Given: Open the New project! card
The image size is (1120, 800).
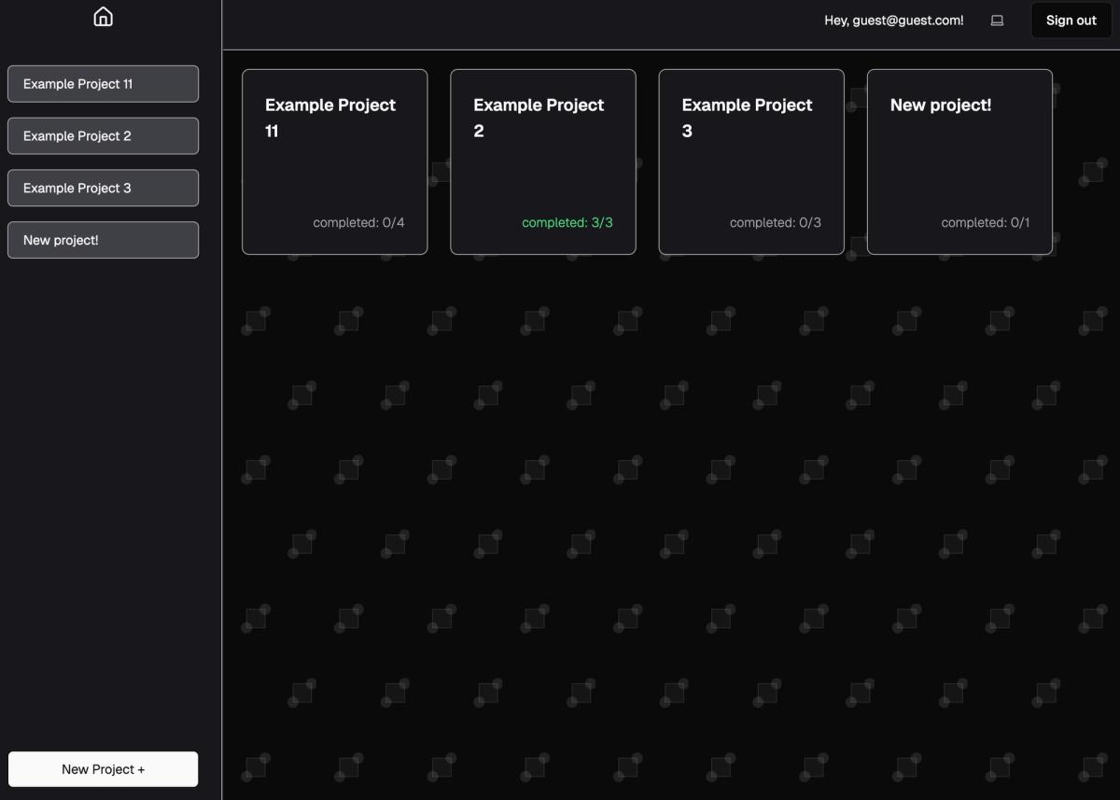Looking at the screenshot, I should point(959,161).
